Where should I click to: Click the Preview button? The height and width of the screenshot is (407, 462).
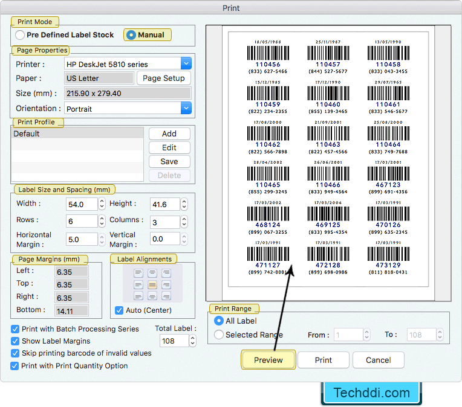tap(268, 360)
